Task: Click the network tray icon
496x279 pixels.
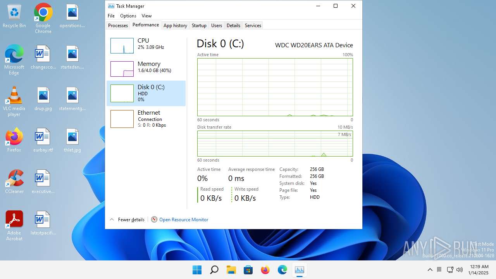Action: (x=450, y=270)
